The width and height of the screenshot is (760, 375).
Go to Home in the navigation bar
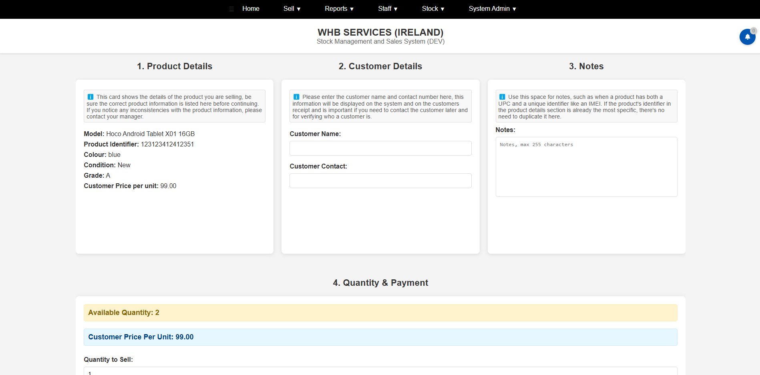(x=251, y=9)
